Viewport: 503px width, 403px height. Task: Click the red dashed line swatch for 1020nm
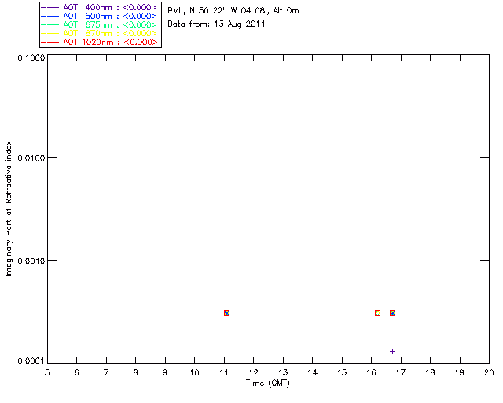tap(50, 42)
